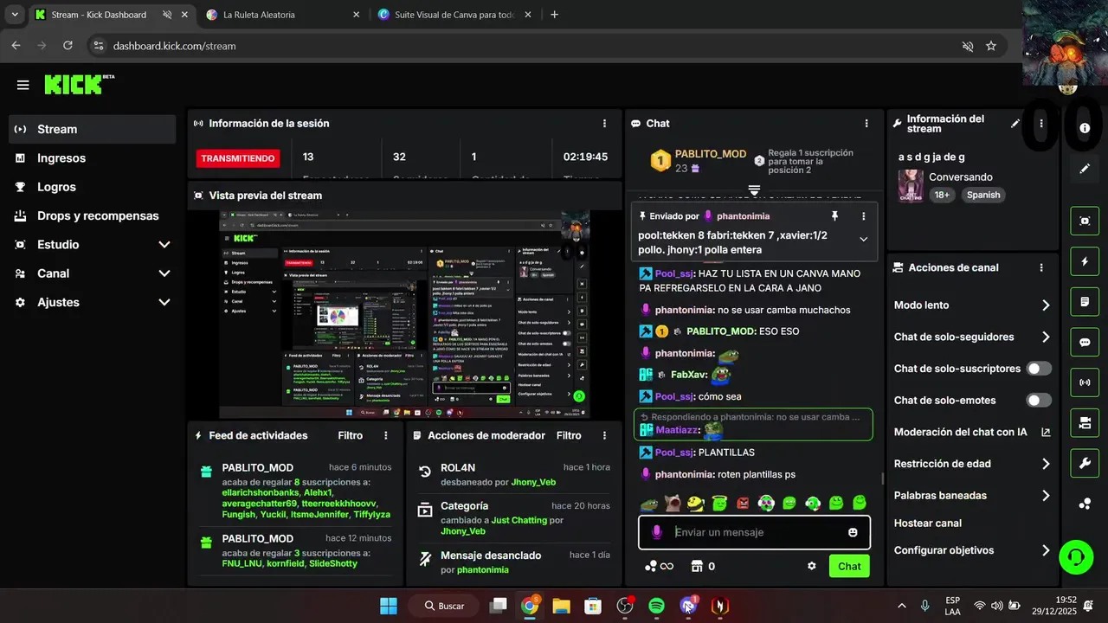The height and width of the screenshot is (623, 1108).
Task: Open the phantonimia moderator link
Action: click(483, 570)
